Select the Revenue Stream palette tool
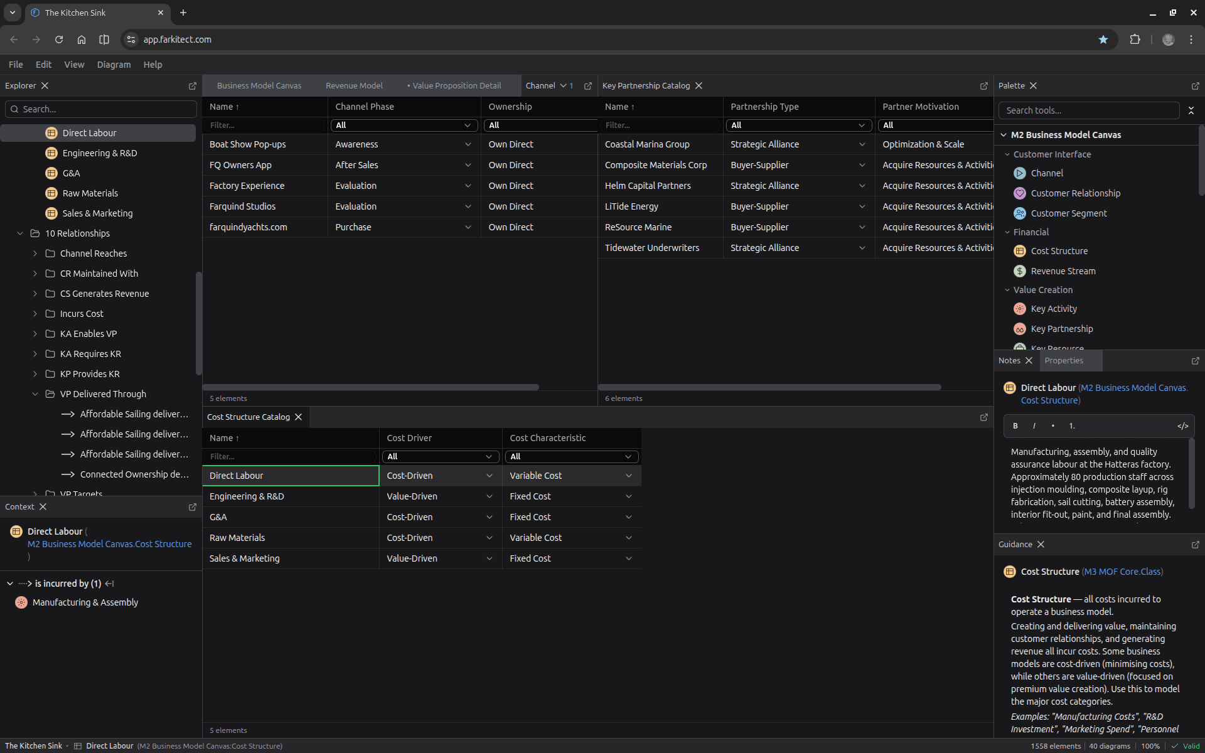Screen dimensions: 1205x753 point(1054,271)
